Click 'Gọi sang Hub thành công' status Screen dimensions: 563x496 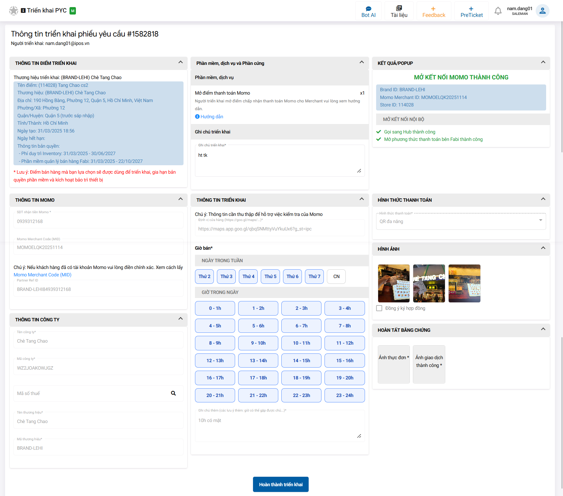coord(410,132)
